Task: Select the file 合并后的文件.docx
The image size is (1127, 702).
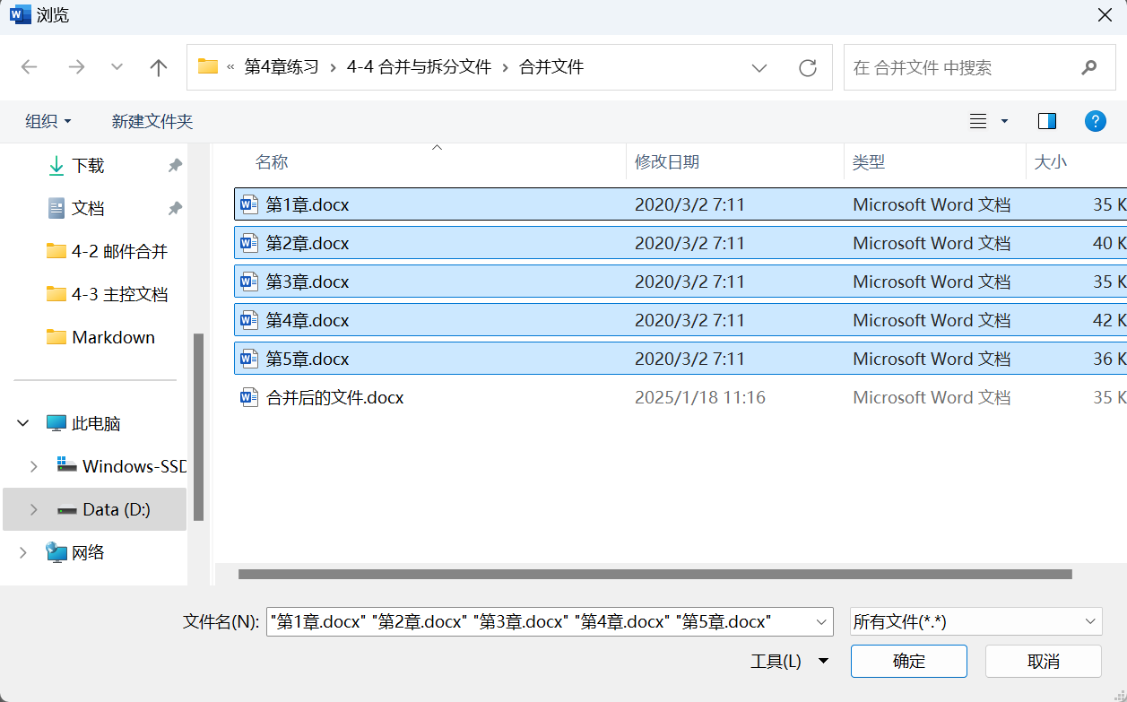Action: click(x=681, y=397)
